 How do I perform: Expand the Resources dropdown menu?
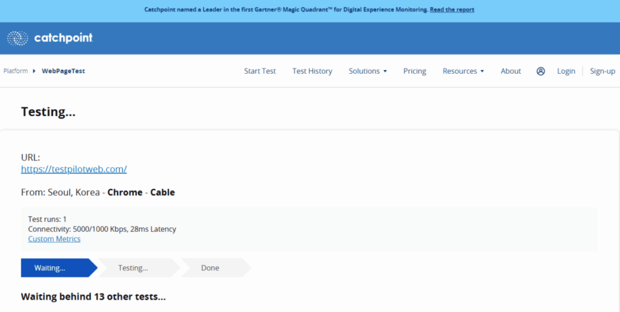click(x=463, y=71)
